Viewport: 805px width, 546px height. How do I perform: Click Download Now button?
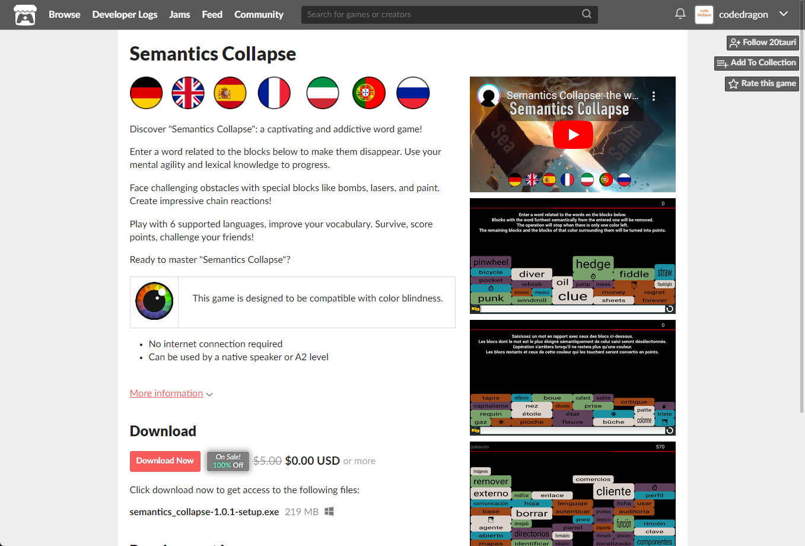point(165,461)
